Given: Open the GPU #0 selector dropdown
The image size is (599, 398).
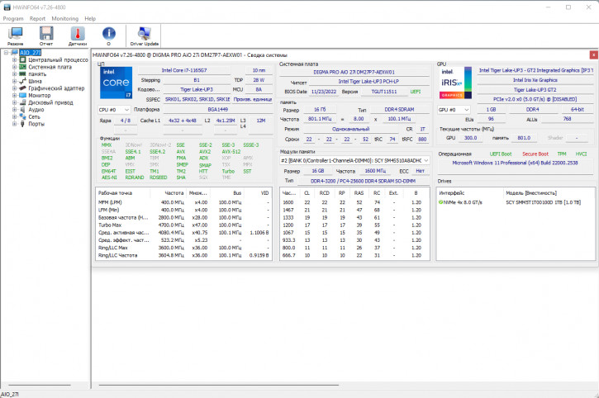Looking at the screenshot, I should coord(454,110).
